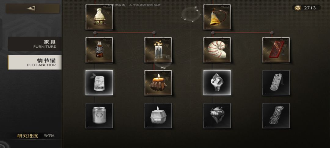The width and height of the screenshot is (330, 148).
Task: Click the back arrow button
Action: coord(32,9)
